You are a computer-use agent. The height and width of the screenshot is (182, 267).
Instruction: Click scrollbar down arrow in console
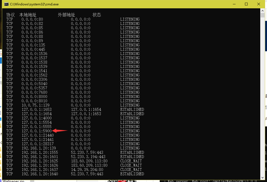tap(262, 178)
